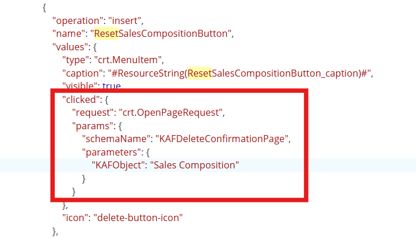Select the highlighted Reset in the name value
This screenshot has width=416, height=238.
(106, 34)
